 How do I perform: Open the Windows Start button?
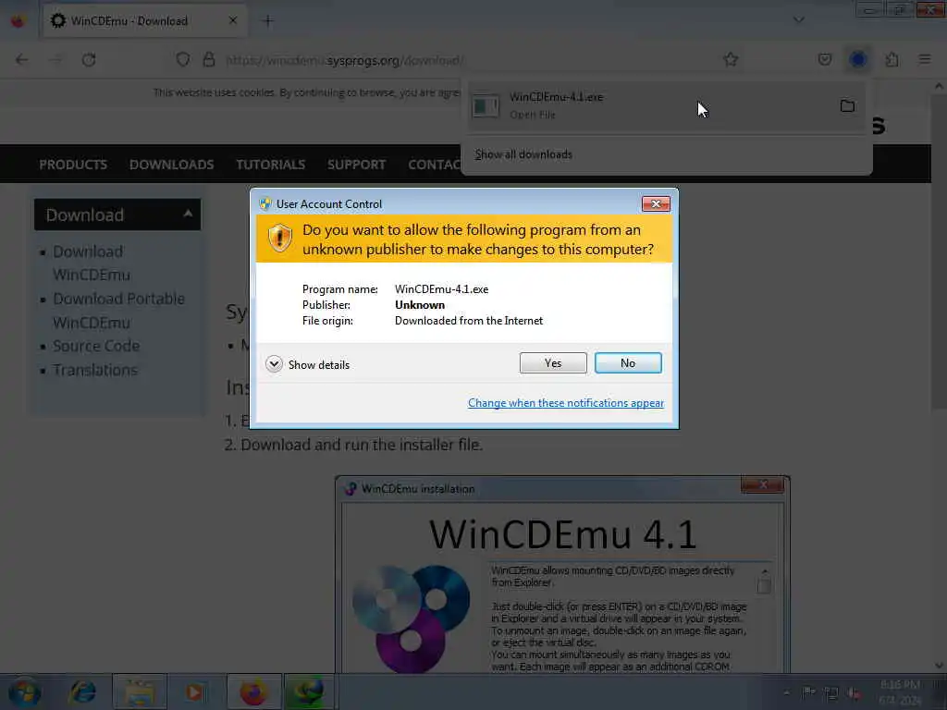(x=24, y=692)
